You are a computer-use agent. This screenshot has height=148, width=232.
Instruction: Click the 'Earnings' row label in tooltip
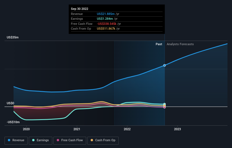(77, 19)
